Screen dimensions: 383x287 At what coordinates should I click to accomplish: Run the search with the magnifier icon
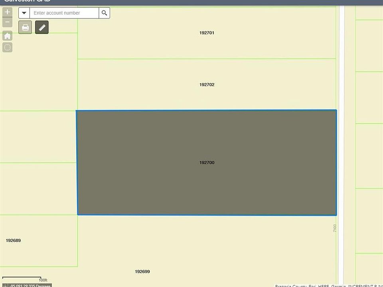coord(104,13)
